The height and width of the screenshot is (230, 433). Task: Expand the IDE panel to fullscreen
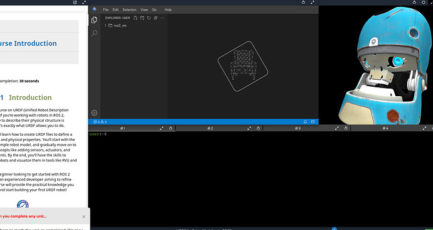coord(313,3)
